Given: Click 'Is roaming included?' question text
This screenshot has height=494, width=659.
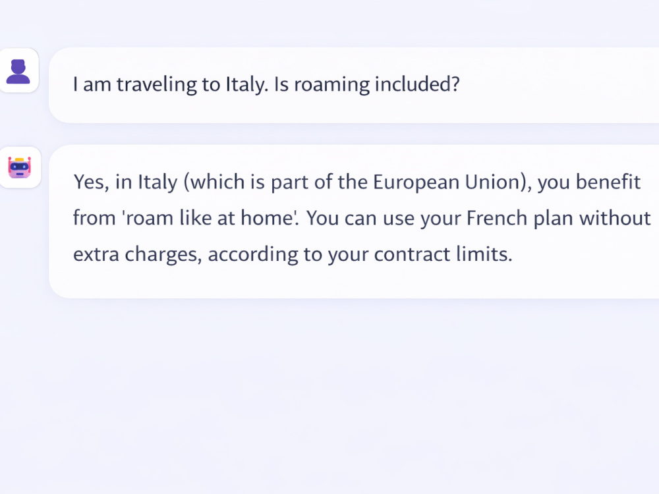Looking at the screenshot, I should click(366, 84).
